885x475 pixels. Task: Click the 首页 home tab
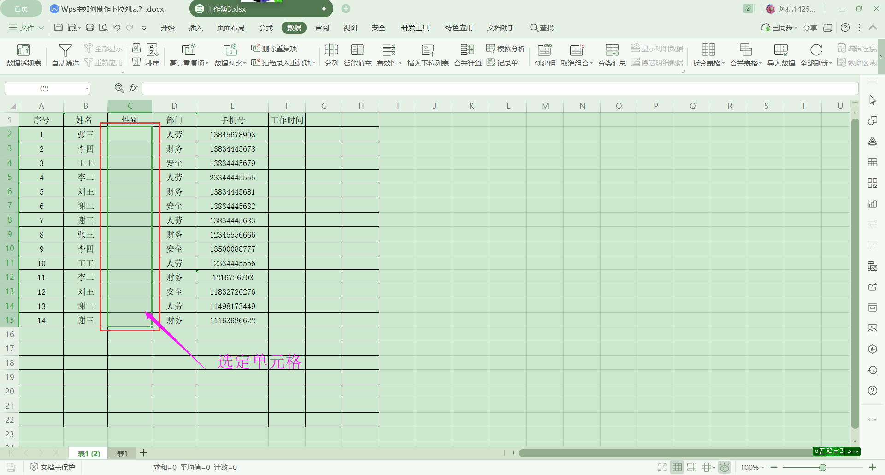coord(21,9)
